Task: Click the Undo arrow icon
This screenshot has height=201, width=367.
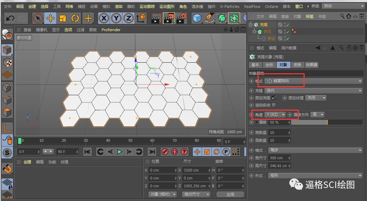Action: coord(10,18)
